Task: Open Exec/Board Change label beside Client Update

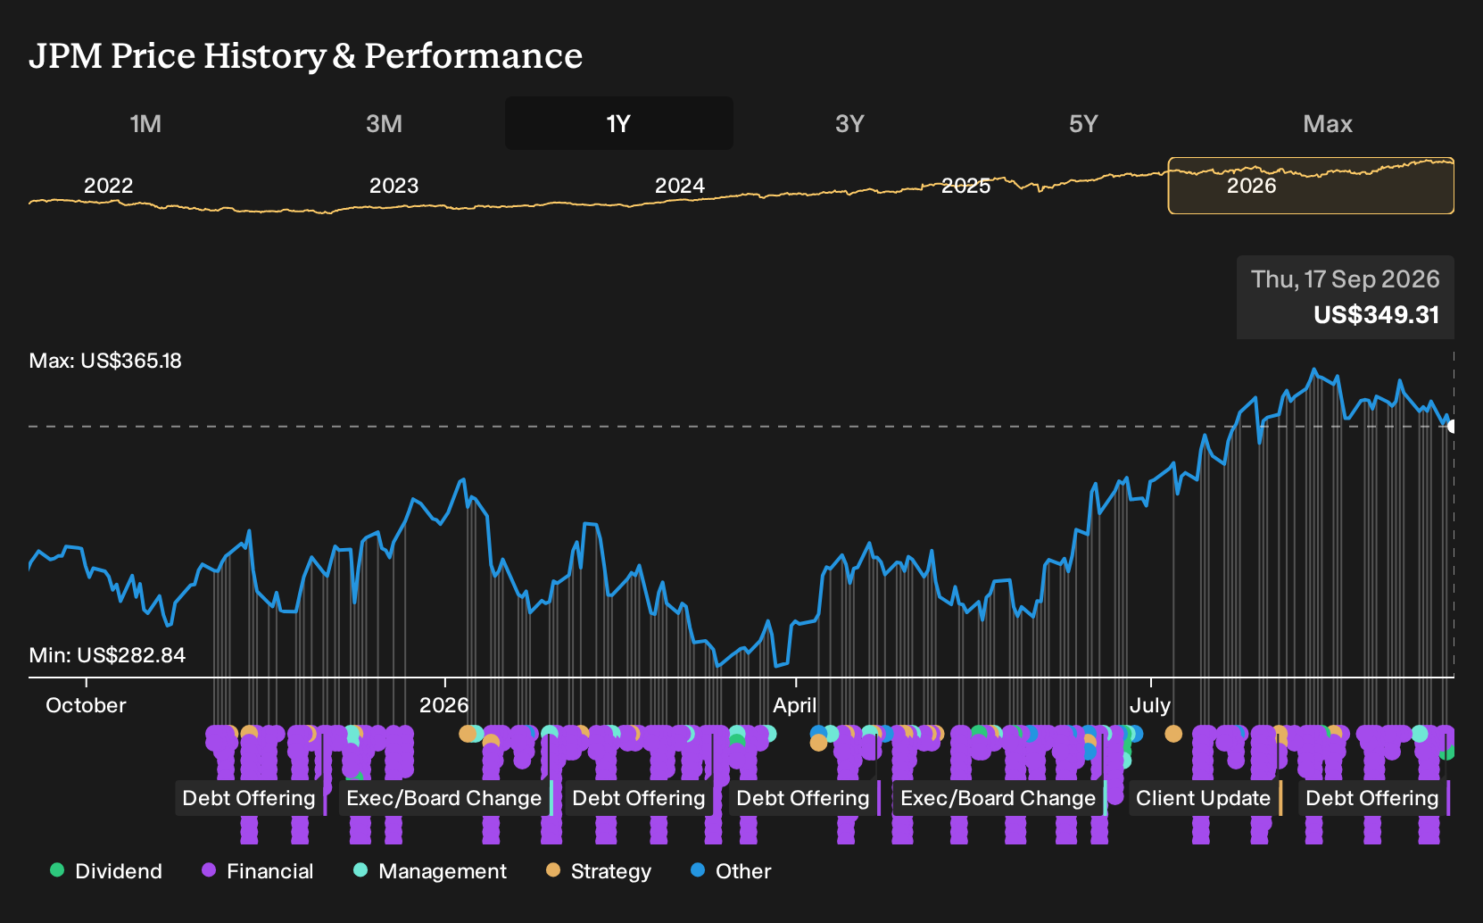Action: pos(998,798)
